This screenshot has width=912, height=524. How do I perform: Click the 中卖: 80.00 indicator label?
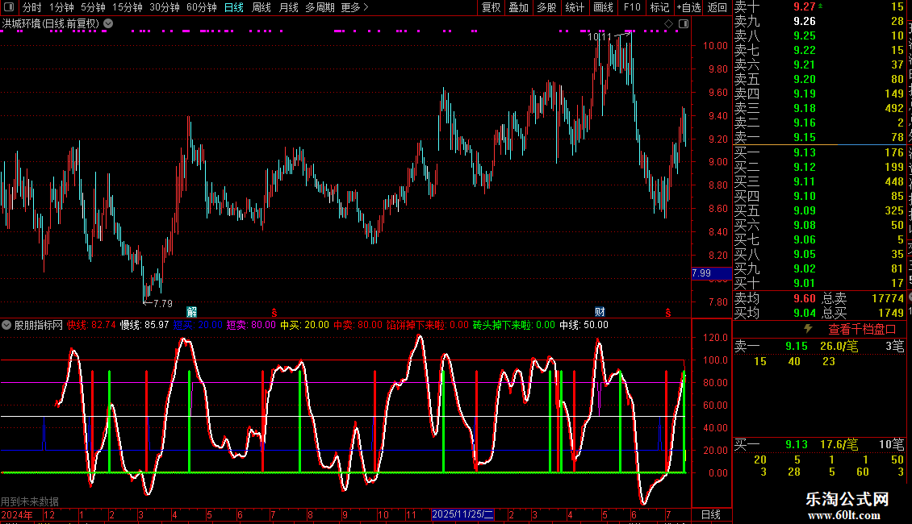358,326
